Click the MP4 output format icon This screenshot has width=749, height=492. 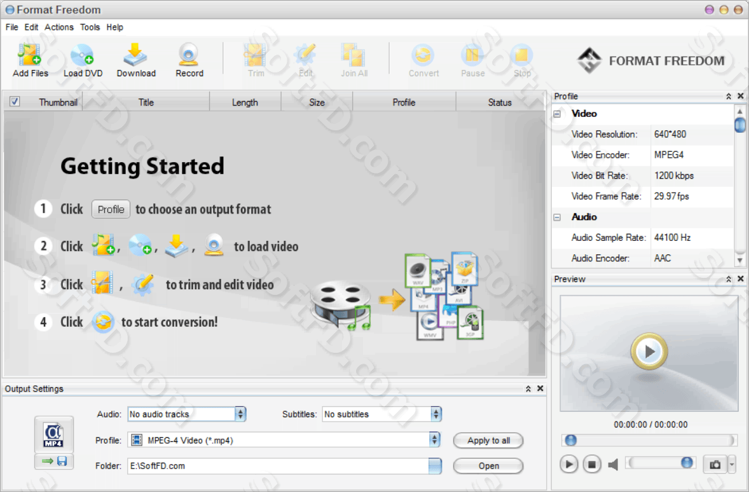click(x=53, y=434)
